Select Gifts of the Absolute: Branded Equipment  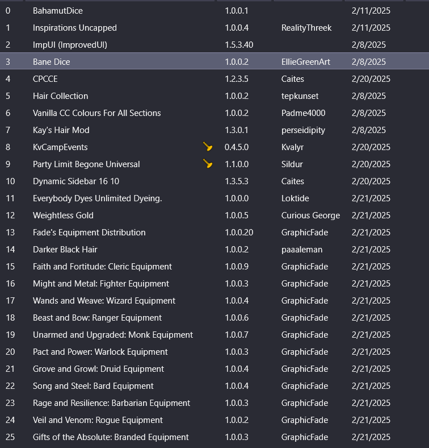click(x=111, y=437)
